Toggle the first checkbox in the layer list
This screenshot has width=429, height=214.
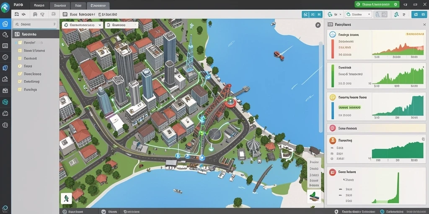pos(20,43)
